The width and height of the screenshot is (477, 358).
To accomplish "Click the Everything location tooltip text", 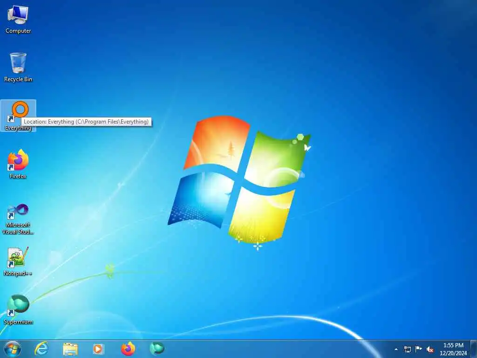I will click(x=86, y=122).
